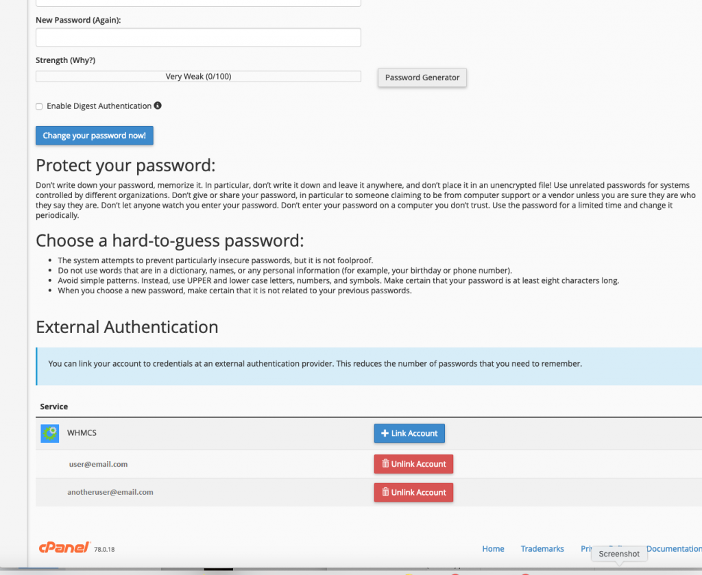702x575 pixels.
Task: Click the Strength (Why?) label link
Action: [x=65, y=60]
